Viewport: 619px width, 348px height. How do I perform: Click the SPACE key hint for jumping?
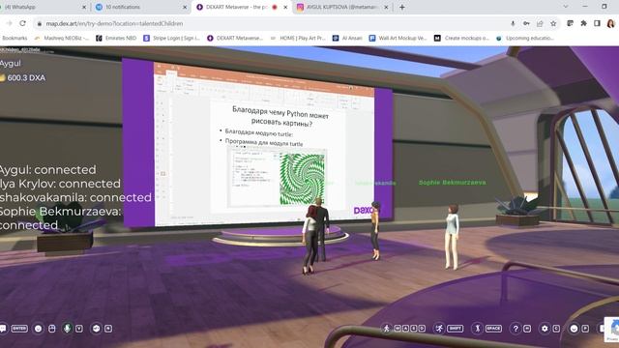click(x=493, y=329)
